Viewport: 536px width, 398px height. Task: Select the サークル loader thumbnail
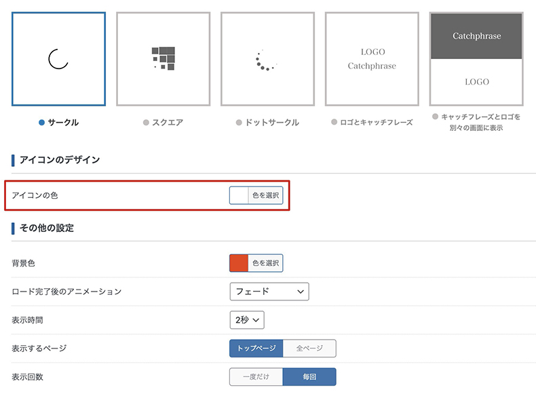click(58, 59)
